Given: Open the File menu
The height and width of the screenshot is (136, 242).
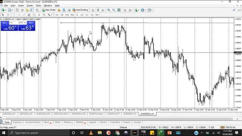Looking at the screenshot, I should coord(6,6).
